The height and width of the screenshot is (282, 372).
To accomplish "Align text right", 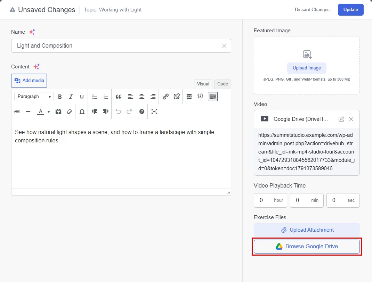I will (153, 97).
